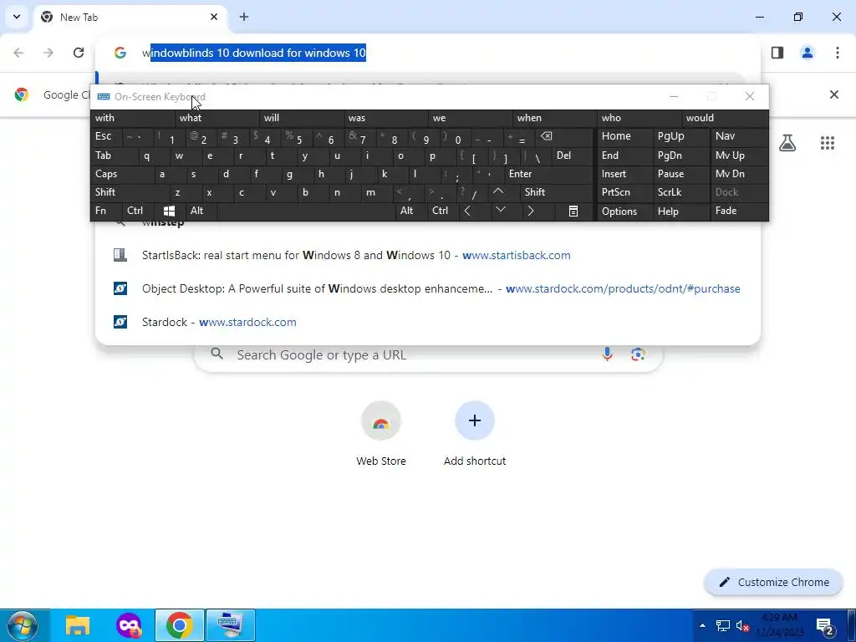This screenshot has width=856, height=642.
Task: Click the Chrome reload page icon
Action: tap(79, 53)
